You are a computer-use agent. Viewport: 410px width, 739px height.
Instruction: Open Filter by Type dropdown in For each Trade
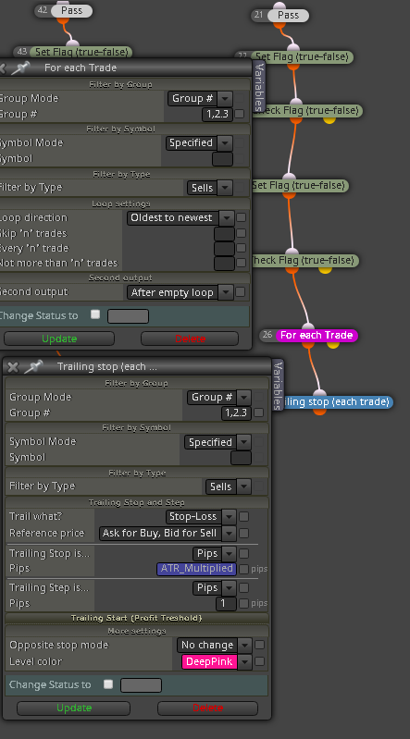point(225,188)
